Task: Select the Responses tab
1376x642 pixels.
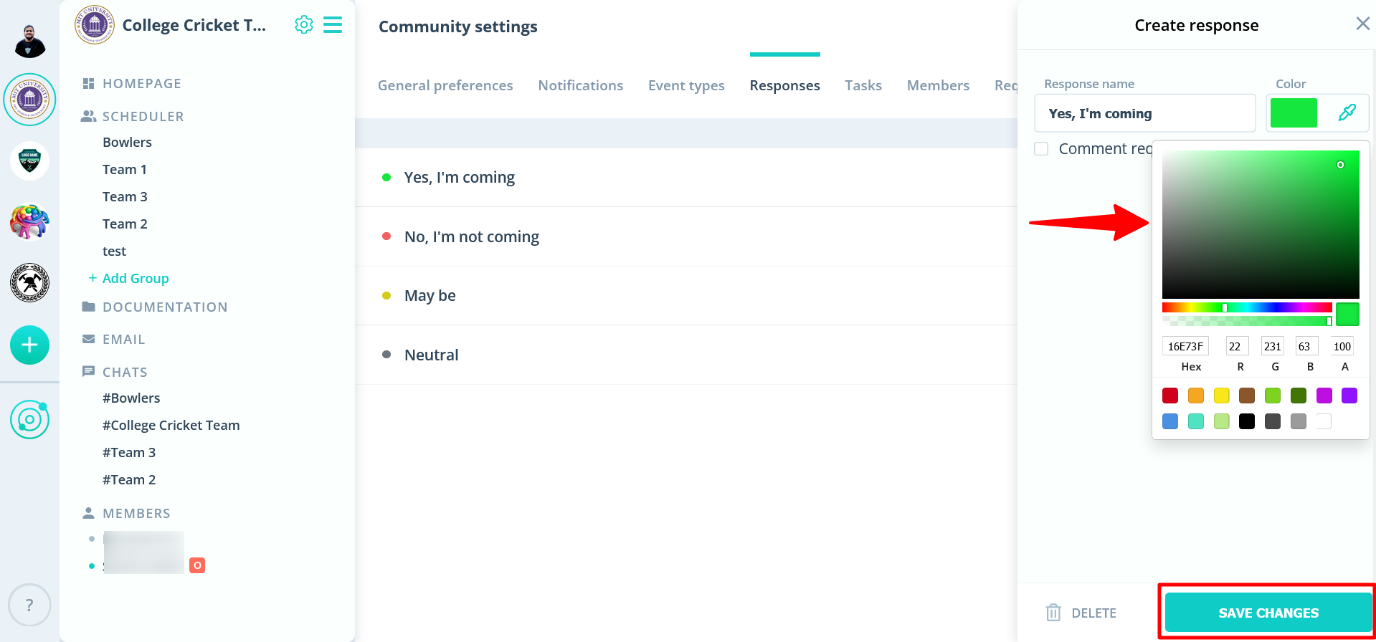Action: pos(784,85)
